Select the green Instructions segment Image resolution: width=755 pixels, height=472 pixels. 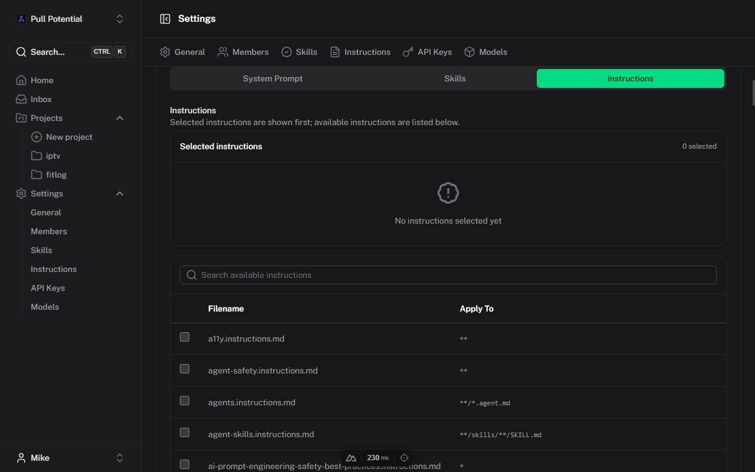[x=631, y=78]
